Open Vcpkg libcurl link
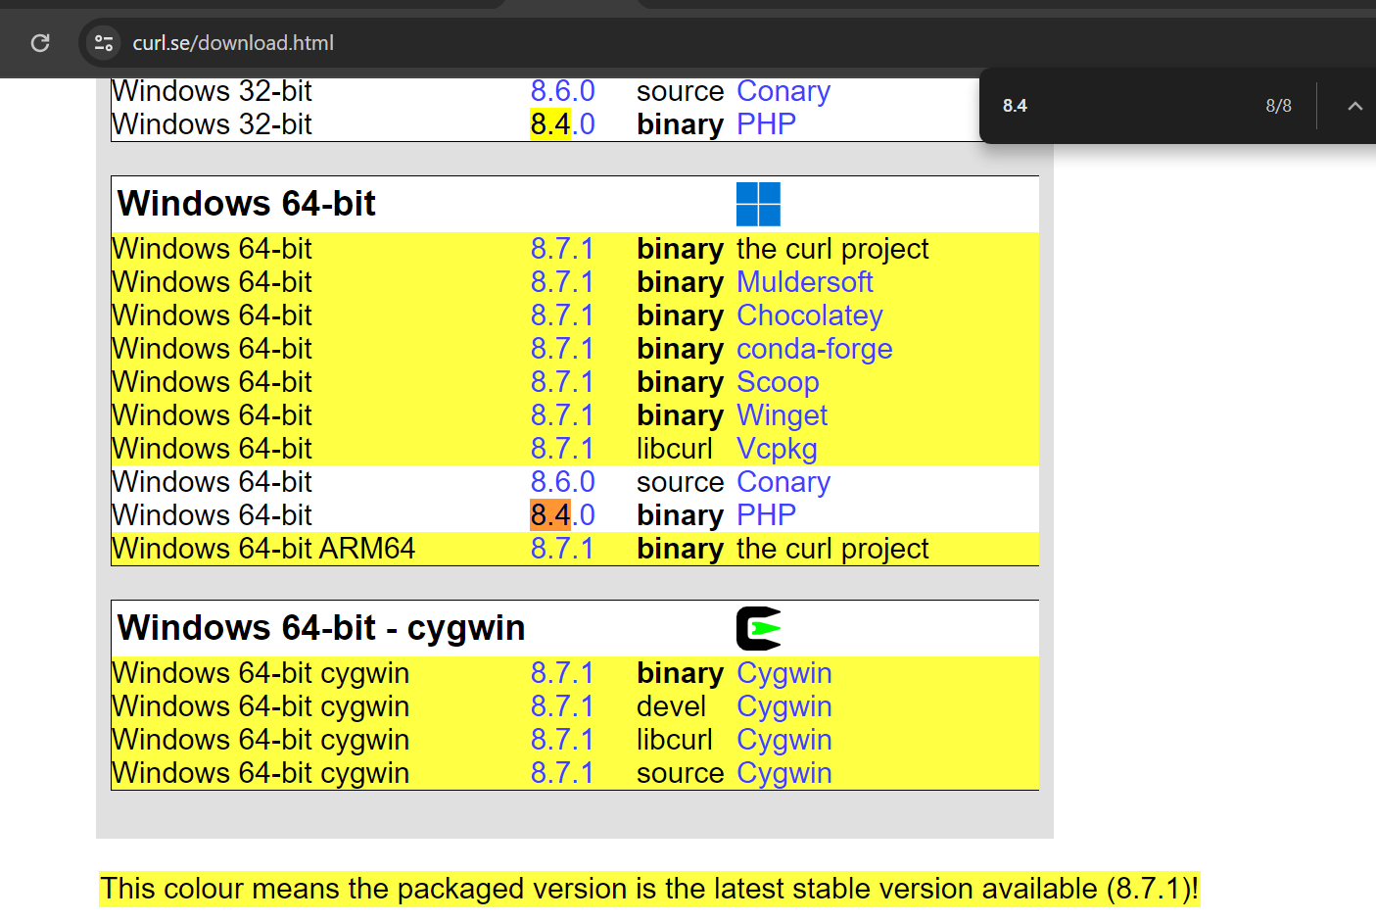 [x=777, y=449]
